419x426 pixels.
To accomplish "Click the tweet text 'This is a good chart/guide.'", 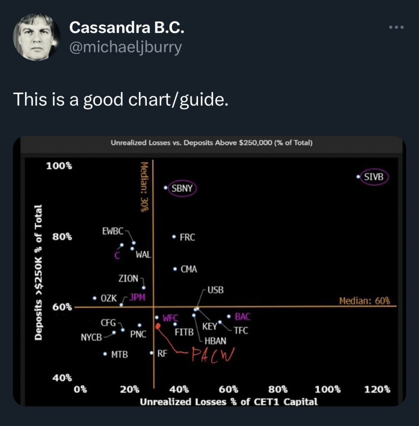I will (x=121, y=99).
